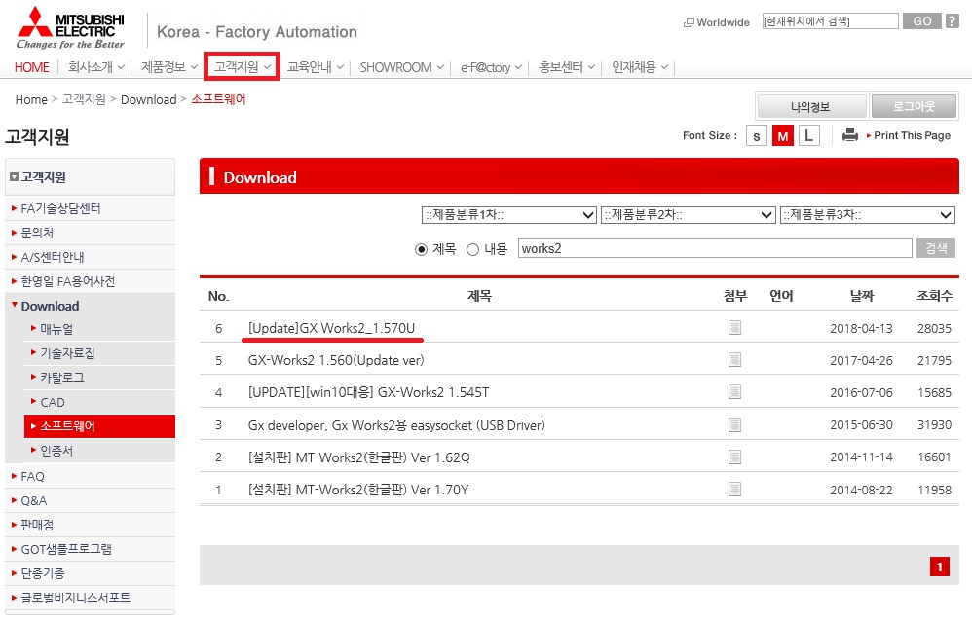Go to page 1 in pagination
The image size is (972, 621).
click(940, 566)
